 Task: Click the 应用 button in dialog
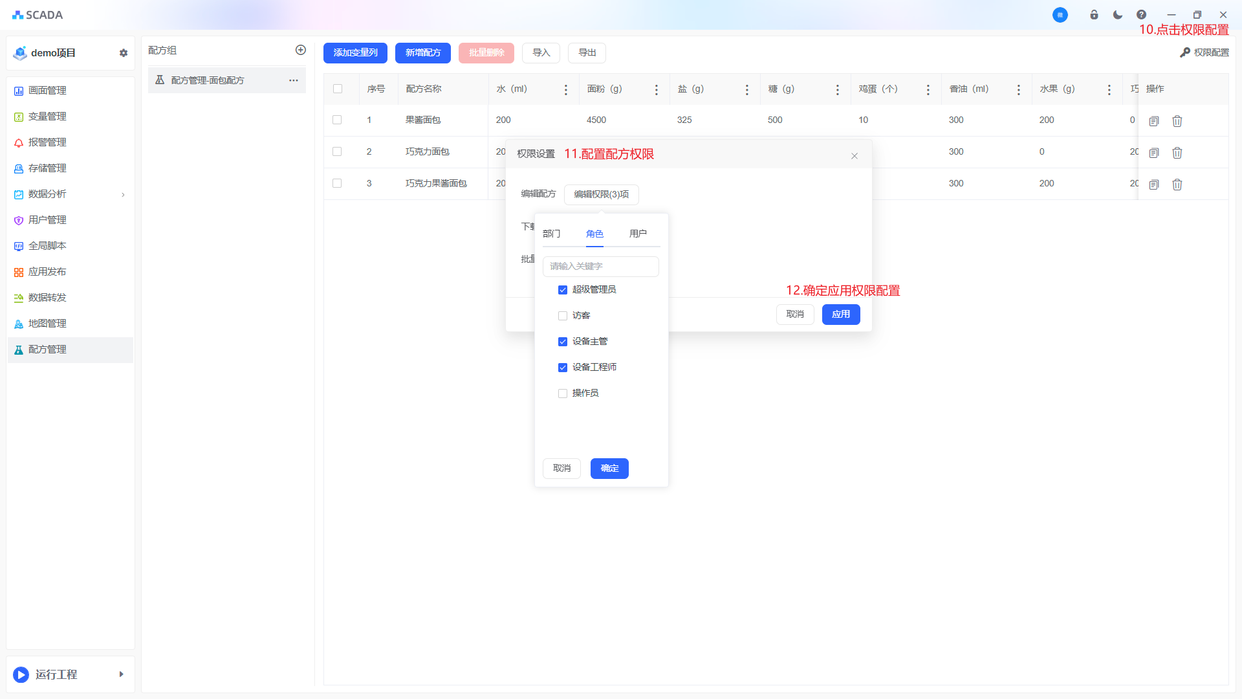pyautogui.click(x=841, y=315)
